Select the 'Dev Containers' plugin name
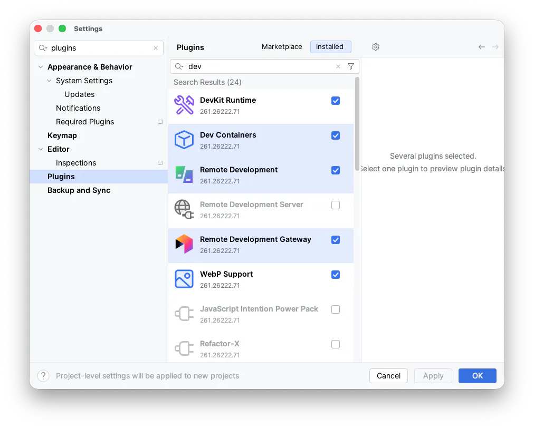The image size is (534, 428). (x=228, y=135)
